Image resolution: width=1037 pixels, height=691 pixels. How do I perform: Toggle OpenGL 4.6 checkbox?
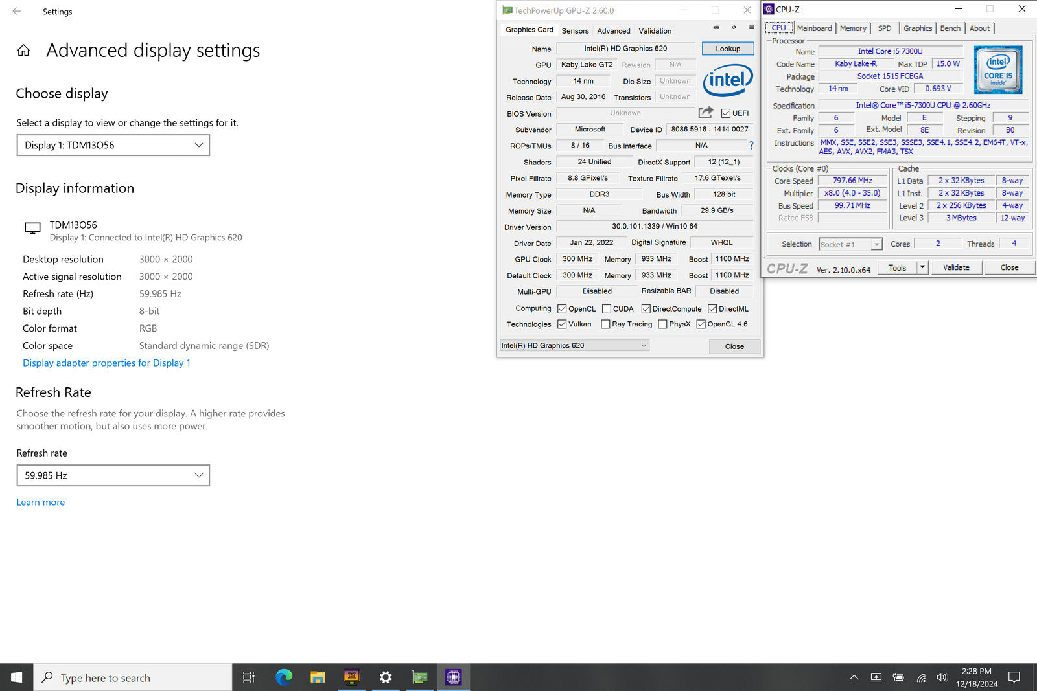point(701,324)
